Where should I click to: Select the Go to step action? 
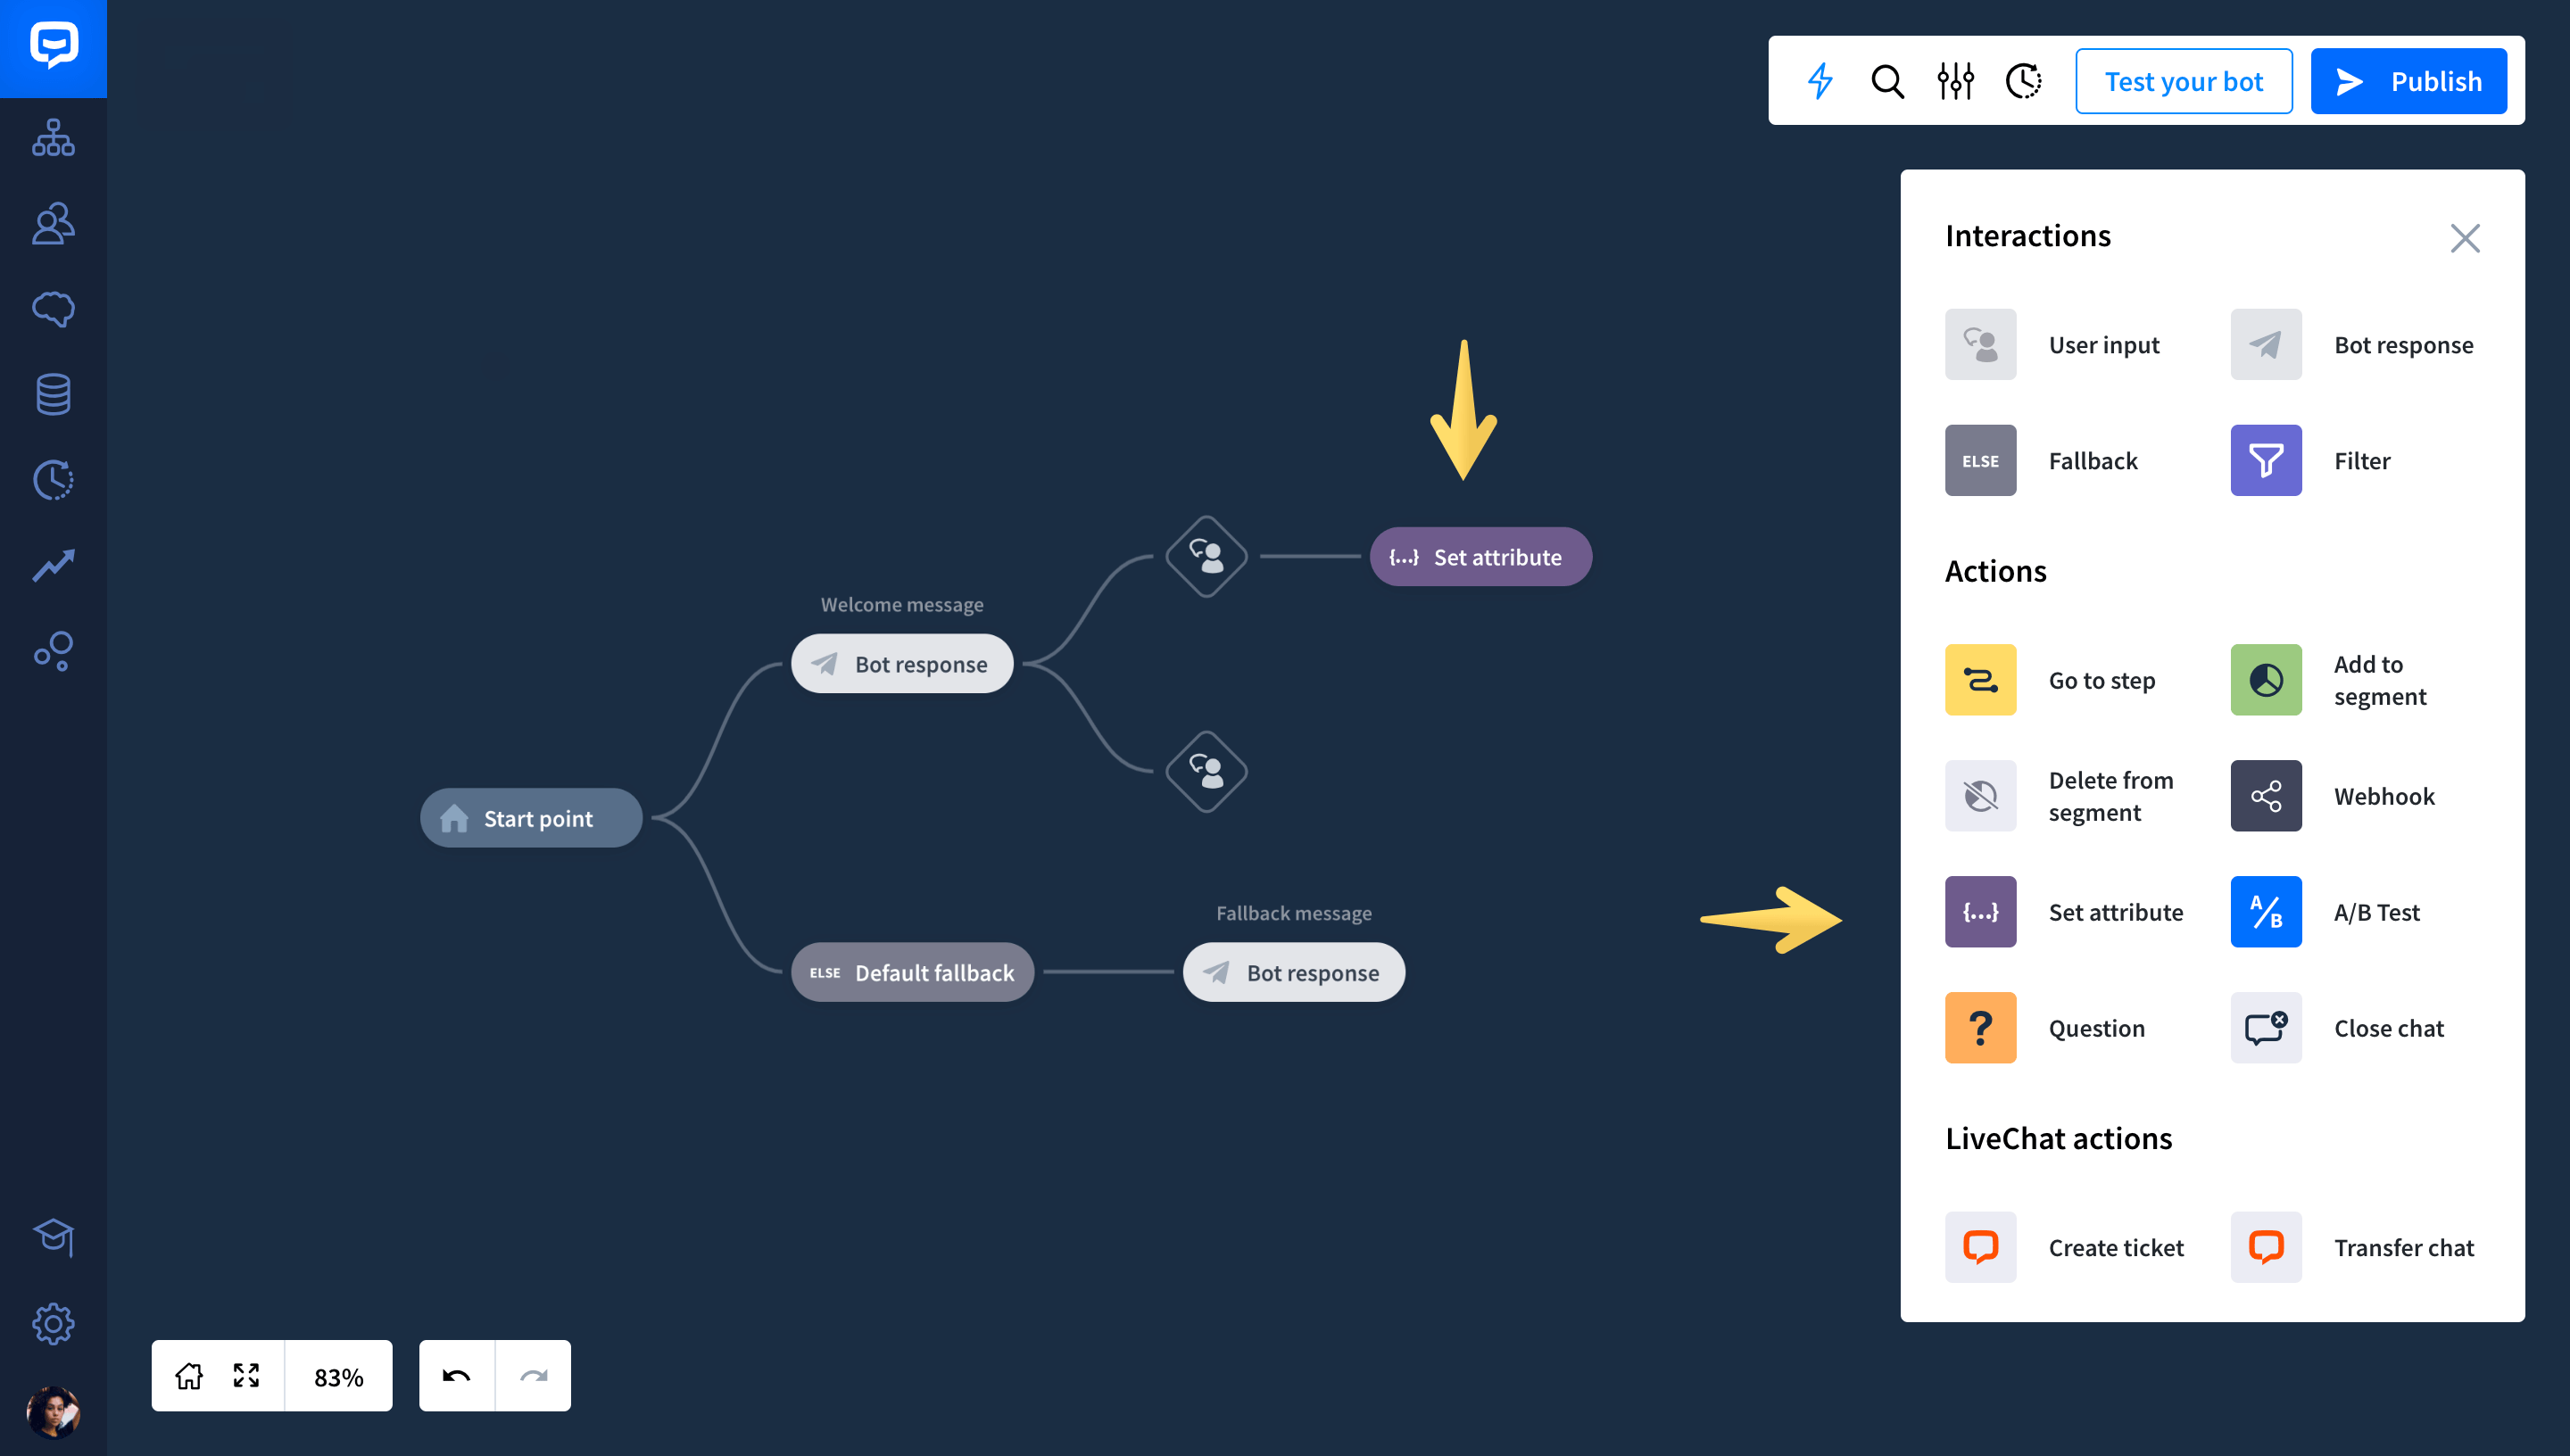pos(2050,680)
